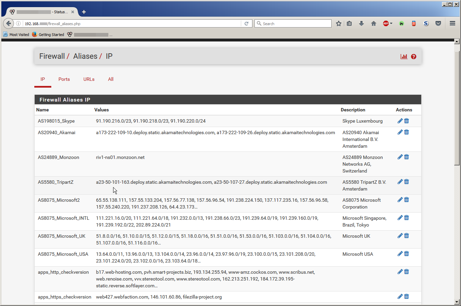
Task: Edit the AS198015_Skype alias
Action: pos(400,121)
